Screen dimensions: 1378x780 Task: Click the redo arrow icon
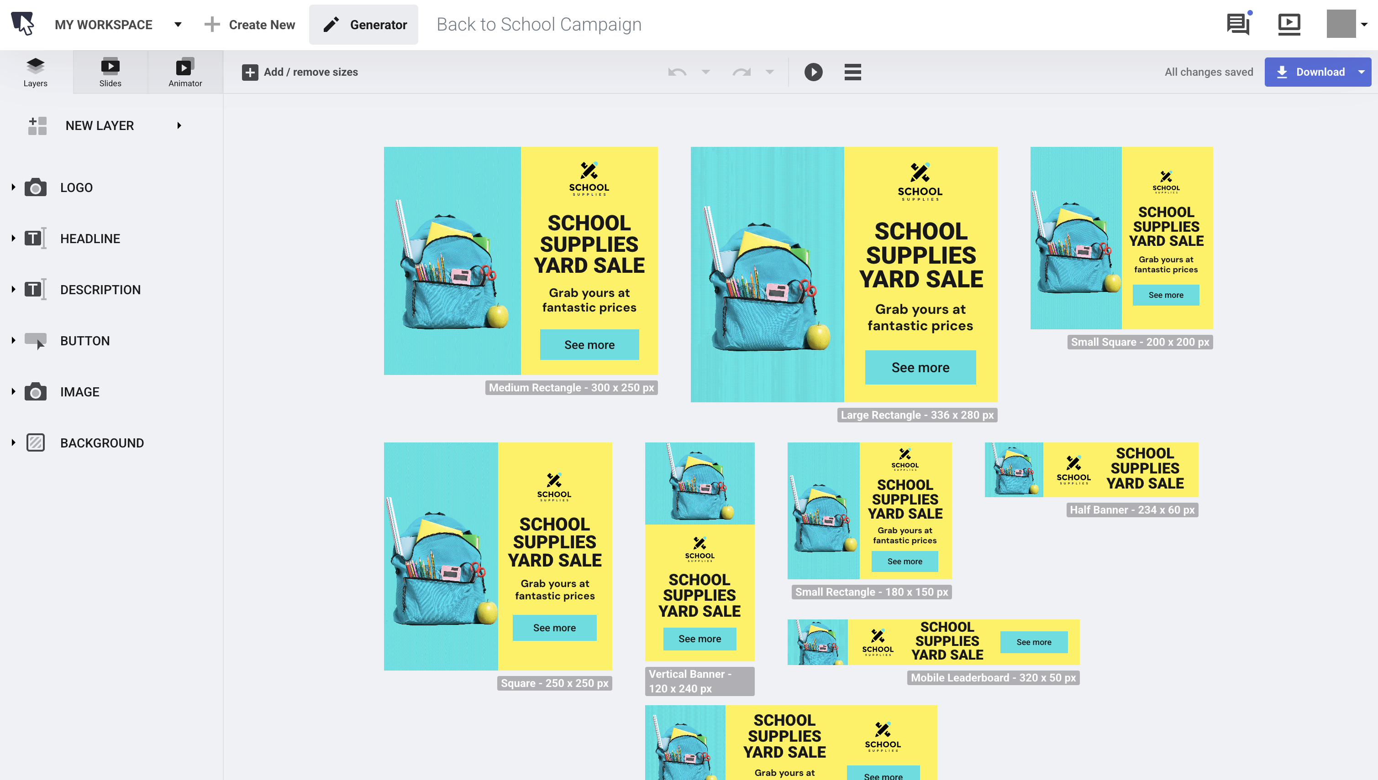click(742, 72)
